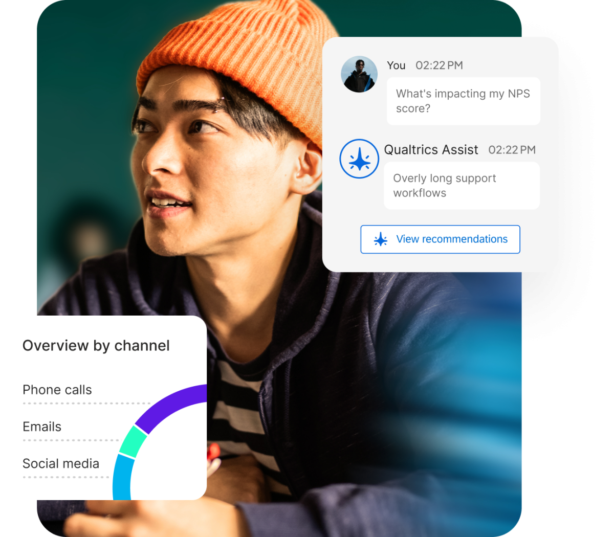Select the light blue donut chart segment
The height and width of the screenshot is (537, 614).
tap(122, 477)
